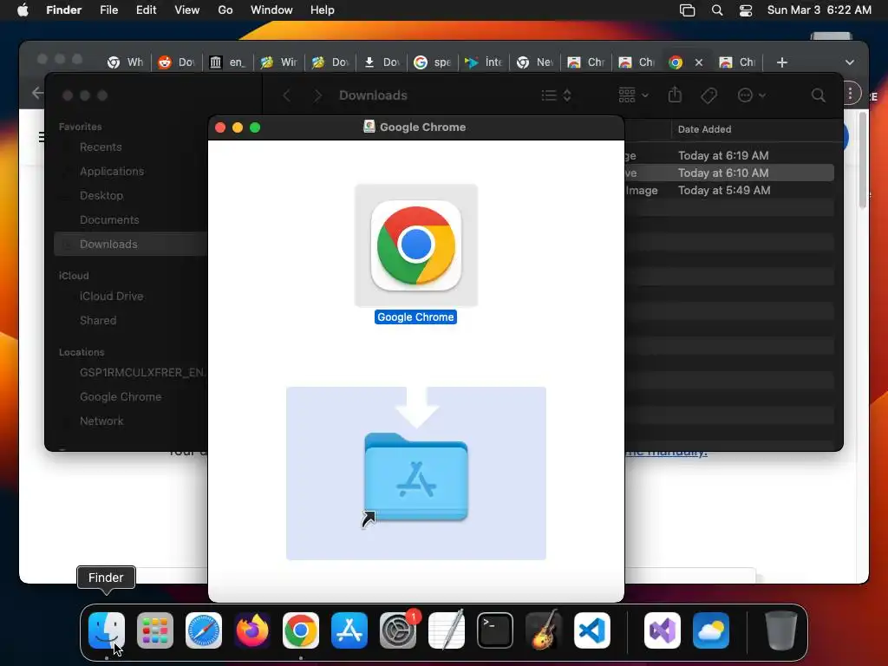Select the GSP1RMCULXFRER_EN volume in sidebar

pyautogui.click(x=142, y=373)
